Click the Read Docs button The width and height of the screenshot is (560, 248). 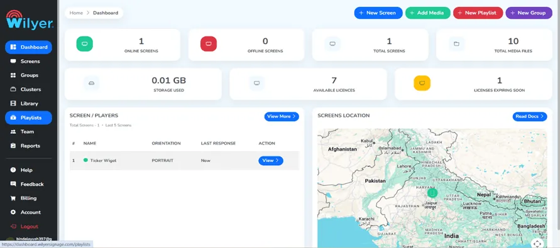point(530,116)
